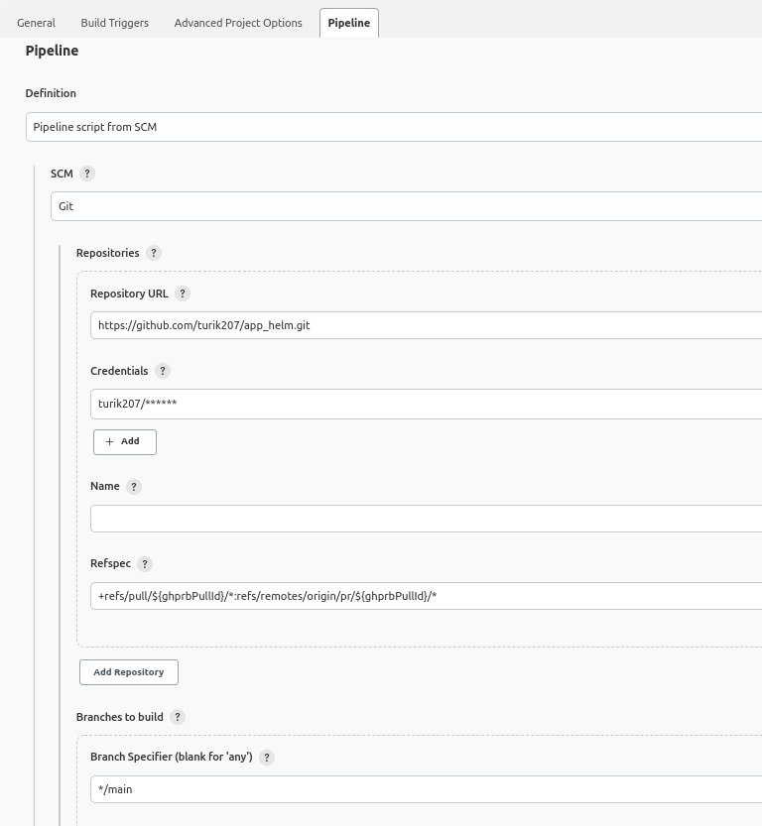
Task: Select the Advanced Project Options tab
Action: point(237,22)
